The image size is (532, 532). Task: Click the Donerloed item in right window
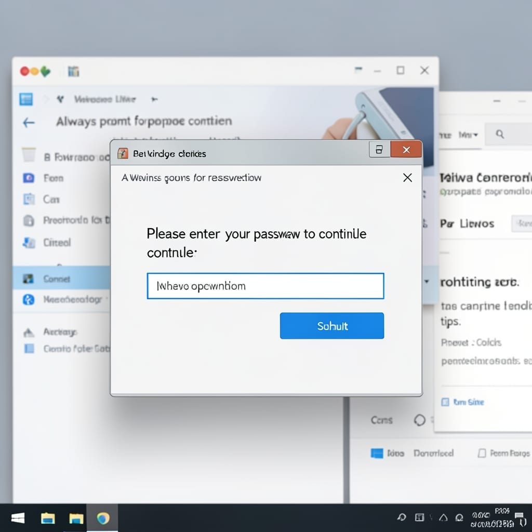click(x=433, y=453)
